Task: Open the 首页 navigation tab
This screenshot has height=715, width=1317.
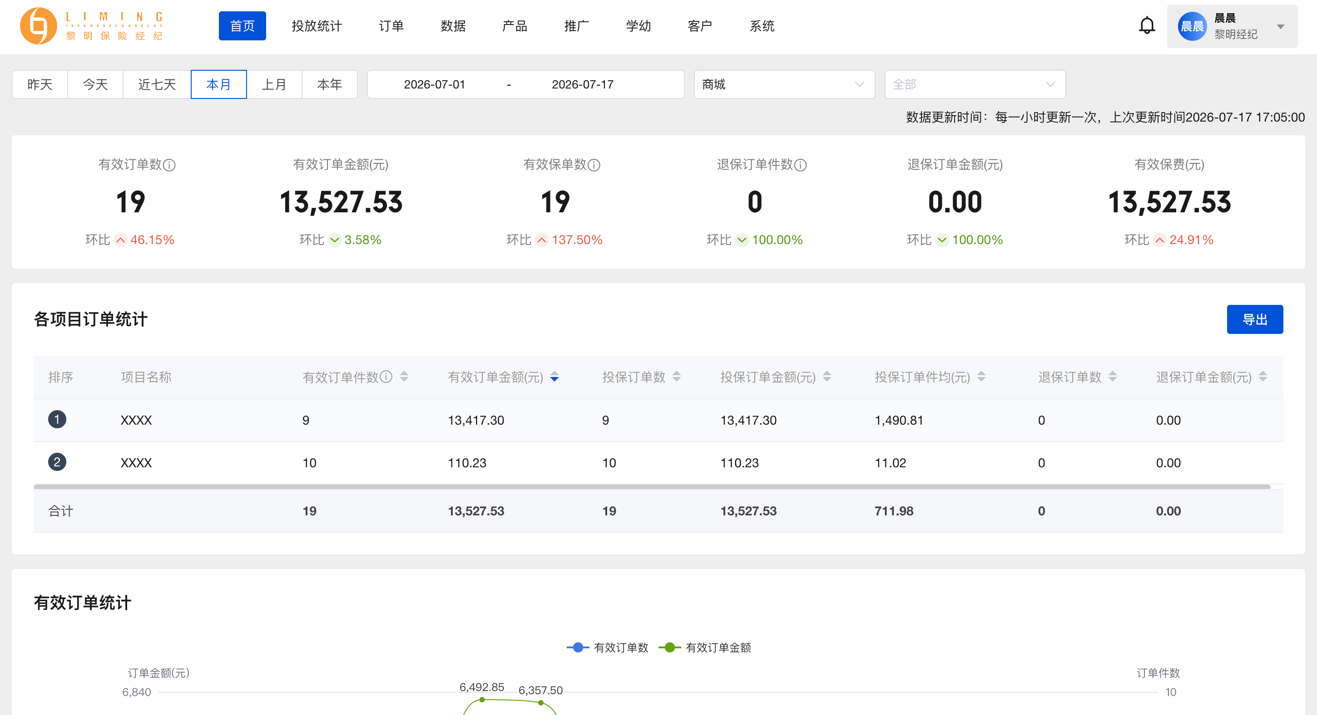Action: (243, 25)
